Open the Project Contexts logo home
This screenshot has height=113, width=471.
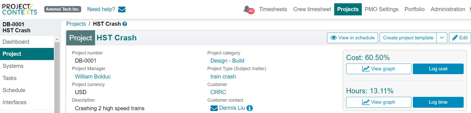pos(20,9)
